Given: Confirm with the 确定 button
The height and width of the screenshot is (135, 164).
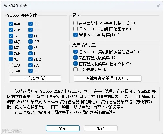Looking at the screenshot, I should point(63,128).
